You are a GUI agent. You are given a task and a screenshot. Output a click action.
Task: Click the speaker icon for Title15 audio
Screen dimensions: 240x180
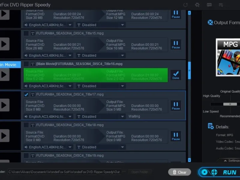[26, 55]
